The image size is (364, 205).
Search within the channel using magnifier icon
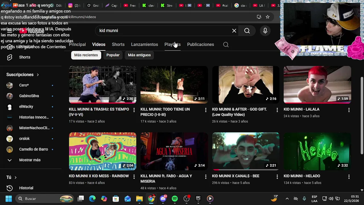pyautogui.click(x=226, y=44)
